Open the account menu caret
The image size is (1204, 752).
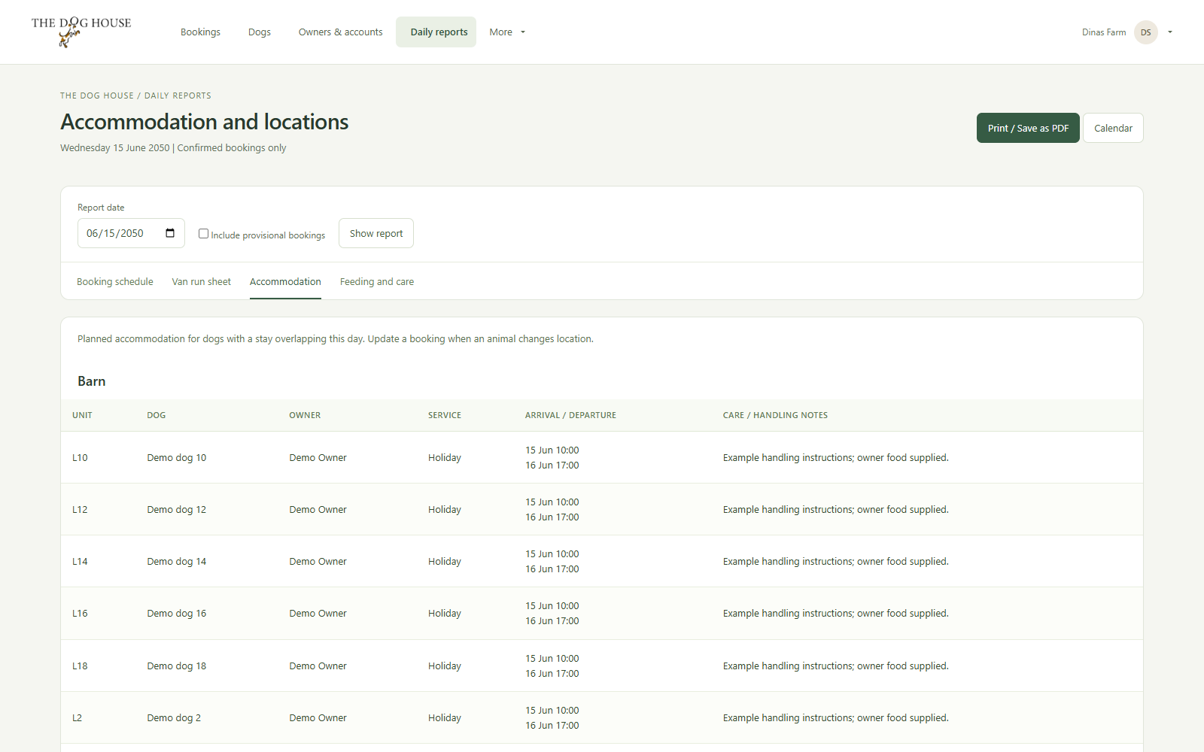point(1170,32)
